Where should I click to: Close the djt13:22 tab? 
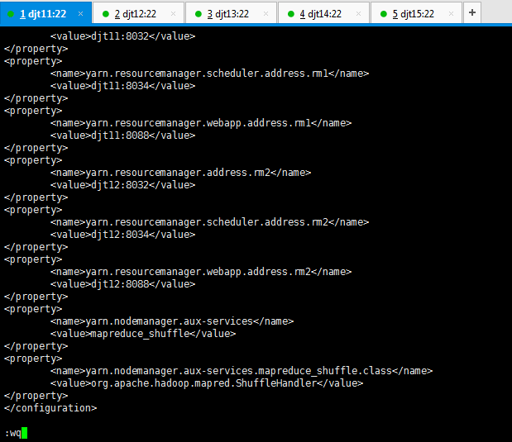tap(266, 14)
